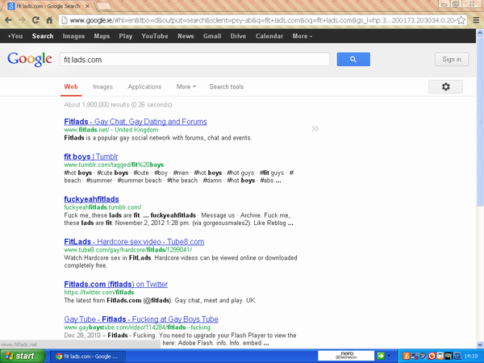Click the 14:10 taskbar clock

[471, 357]
